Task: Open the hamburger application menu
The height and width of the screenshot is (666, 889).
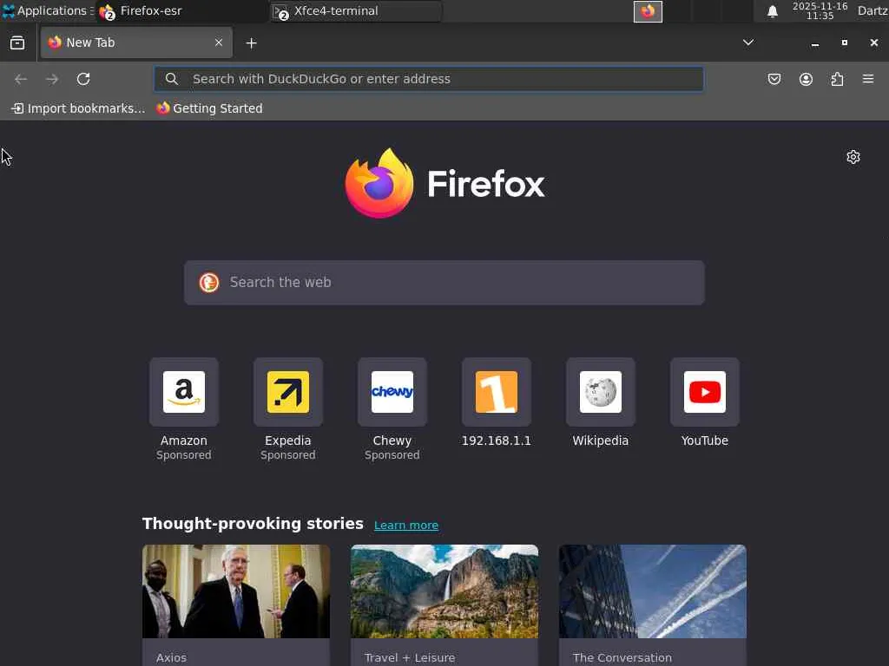Action: (868, 79)
